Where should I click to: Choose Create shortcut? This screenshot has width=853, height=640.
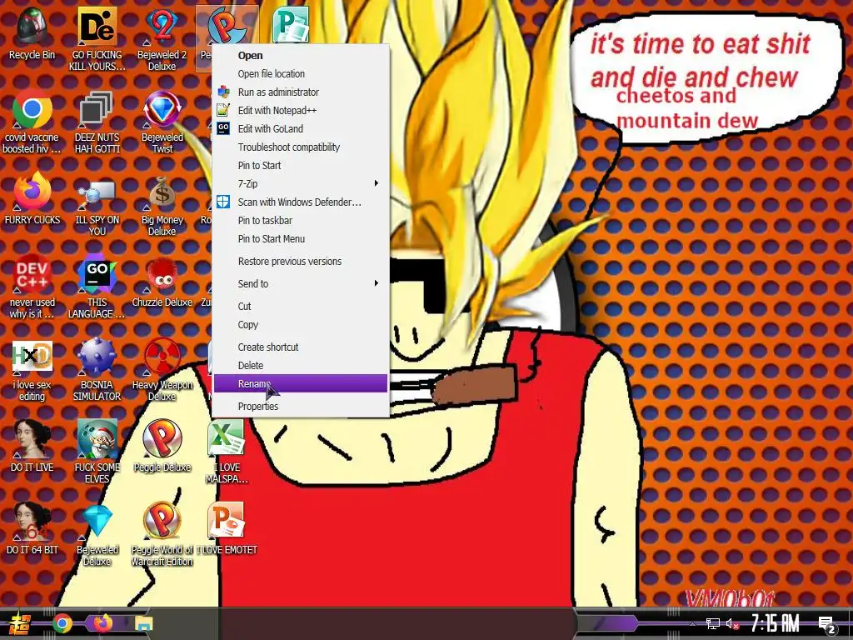click(300, 347)
